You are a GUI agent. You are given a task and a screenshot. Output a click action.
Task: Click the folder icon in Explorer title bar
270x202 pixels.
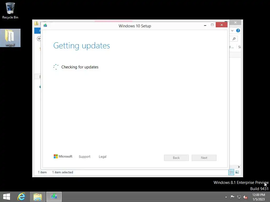[x=36, y=23]
